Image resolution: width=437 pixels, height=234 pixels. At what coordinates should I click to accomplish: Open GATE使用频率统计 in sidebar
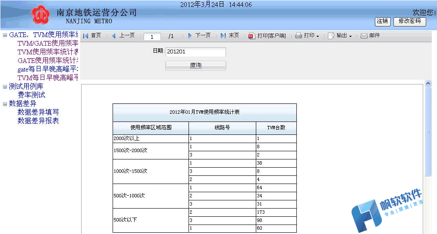(48, 60)
